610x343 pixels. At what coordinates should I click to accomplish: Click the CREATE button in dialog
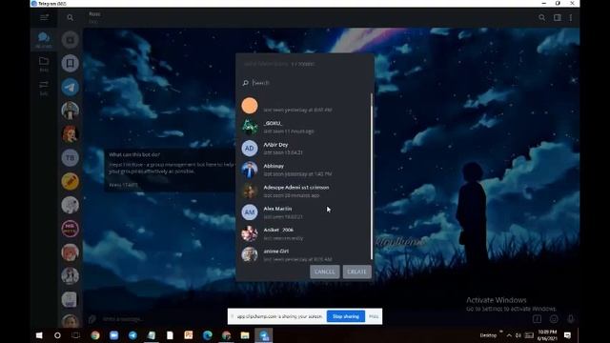356,272
